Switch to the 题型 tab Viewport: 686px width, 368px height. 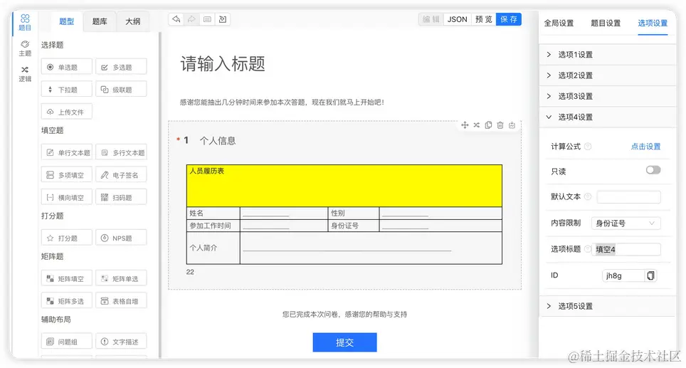coord(66,21)
